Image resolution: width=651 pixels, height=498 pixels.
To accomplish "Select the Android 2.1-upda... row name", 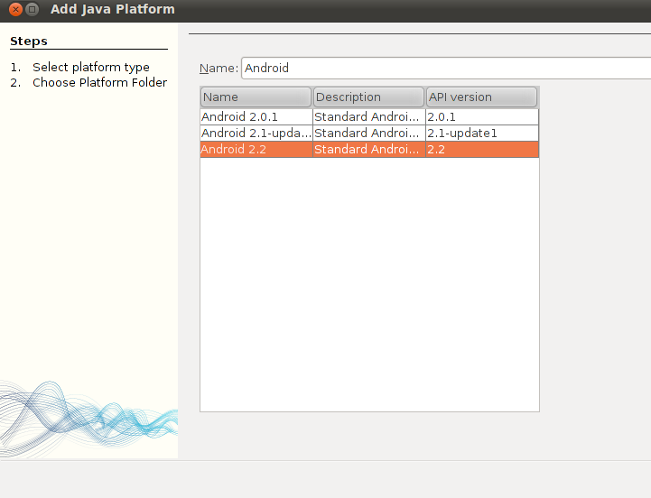I will (x=256, y=134).
